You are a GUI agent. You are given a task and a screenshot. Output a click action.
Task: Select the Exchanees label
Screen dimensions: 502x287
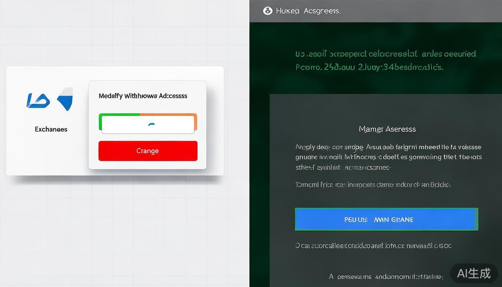[51, 129]
